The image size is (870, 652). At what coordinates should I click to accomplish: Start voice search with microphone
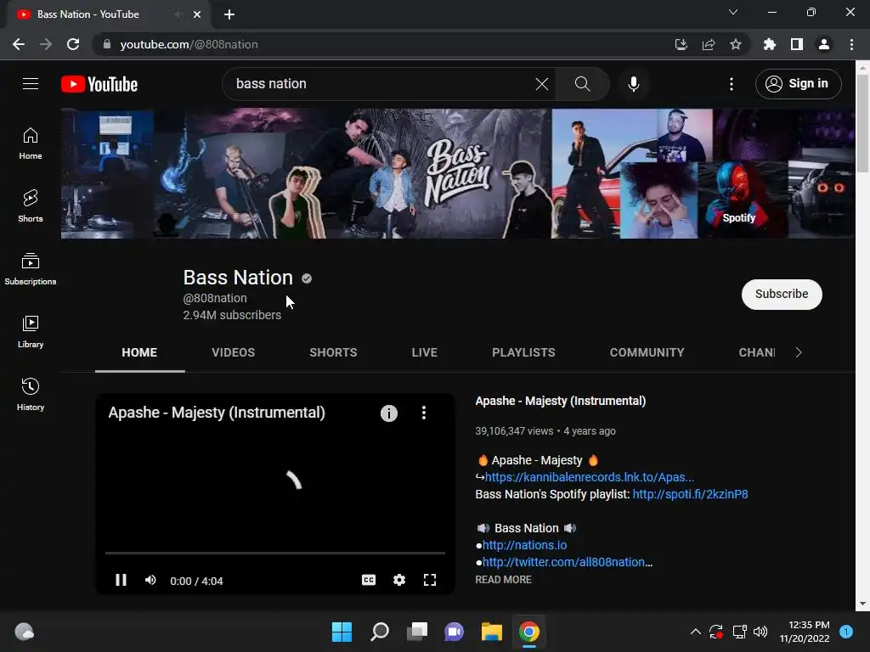(x=633, y=84)
